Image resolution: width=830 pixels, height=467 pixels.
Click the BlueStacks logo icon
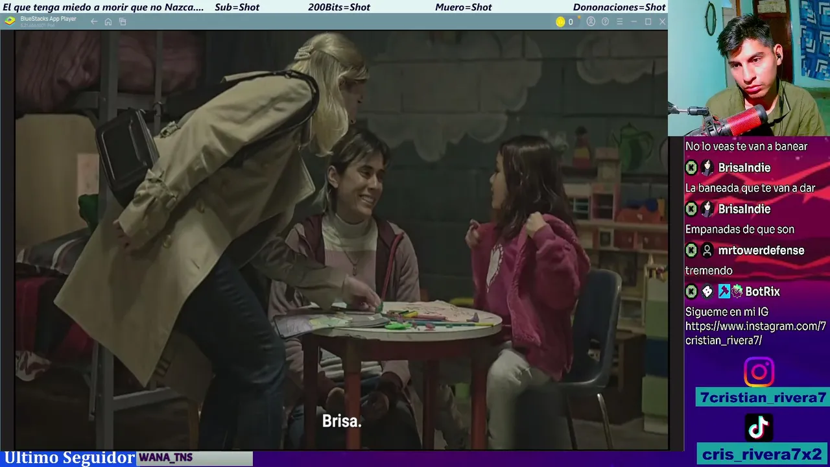[x=10, y=21]
